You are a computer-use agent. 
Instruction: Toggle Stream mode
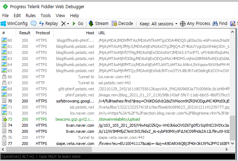pos(99,24)
